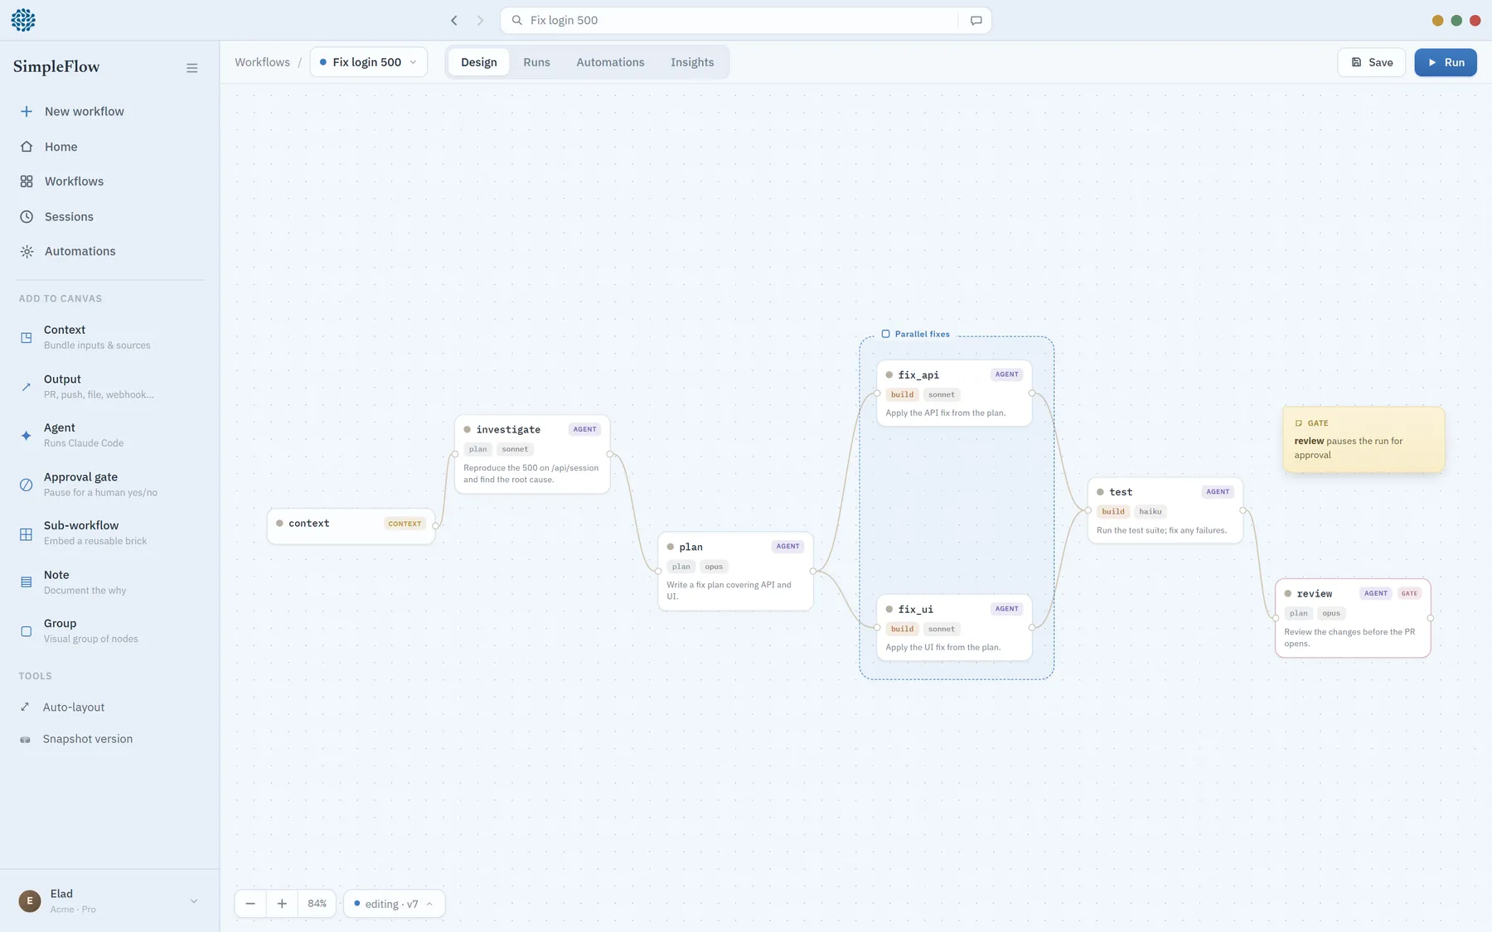Click the Run button
Image resolution: width=1492 pixels, height=932 pixels.
(x=1445, y=62)
